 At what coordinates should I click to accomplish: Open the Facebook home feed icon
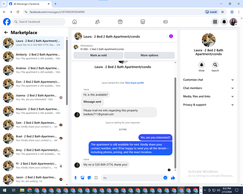click(x=74, y=22)
